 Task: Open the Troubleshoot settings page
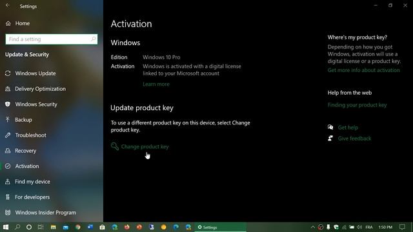click(26, 135)
